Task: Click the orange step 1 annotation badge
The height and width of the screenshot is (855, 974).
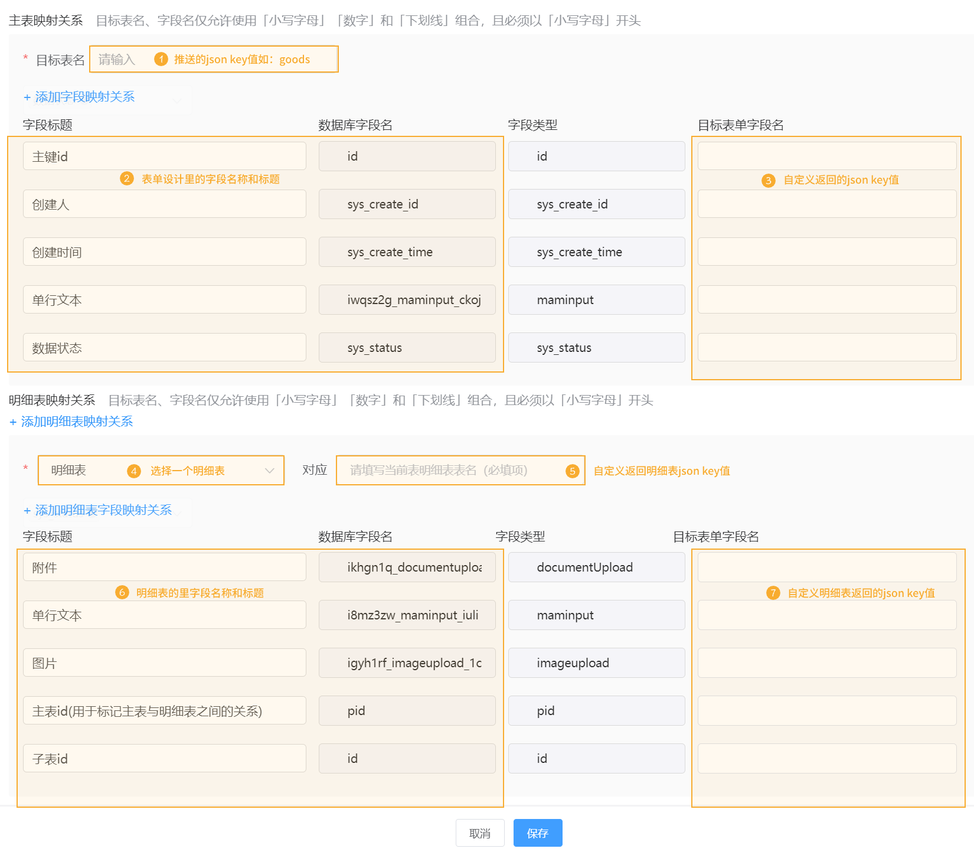Action: click(x=161, y=59)
